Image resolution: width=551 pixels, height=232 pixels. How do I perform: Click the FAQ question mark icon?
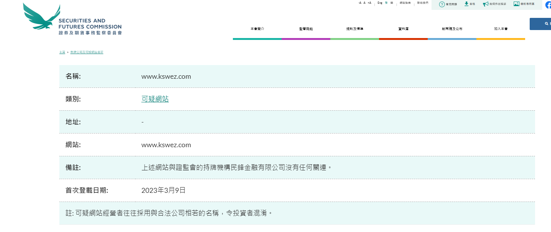442,4
